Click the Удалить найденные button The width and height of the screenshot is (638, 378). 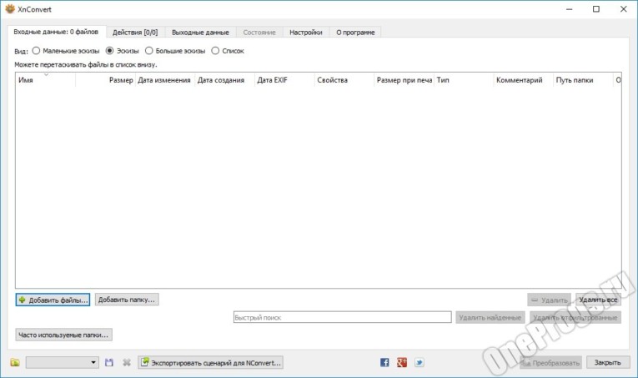pos(490,317)
